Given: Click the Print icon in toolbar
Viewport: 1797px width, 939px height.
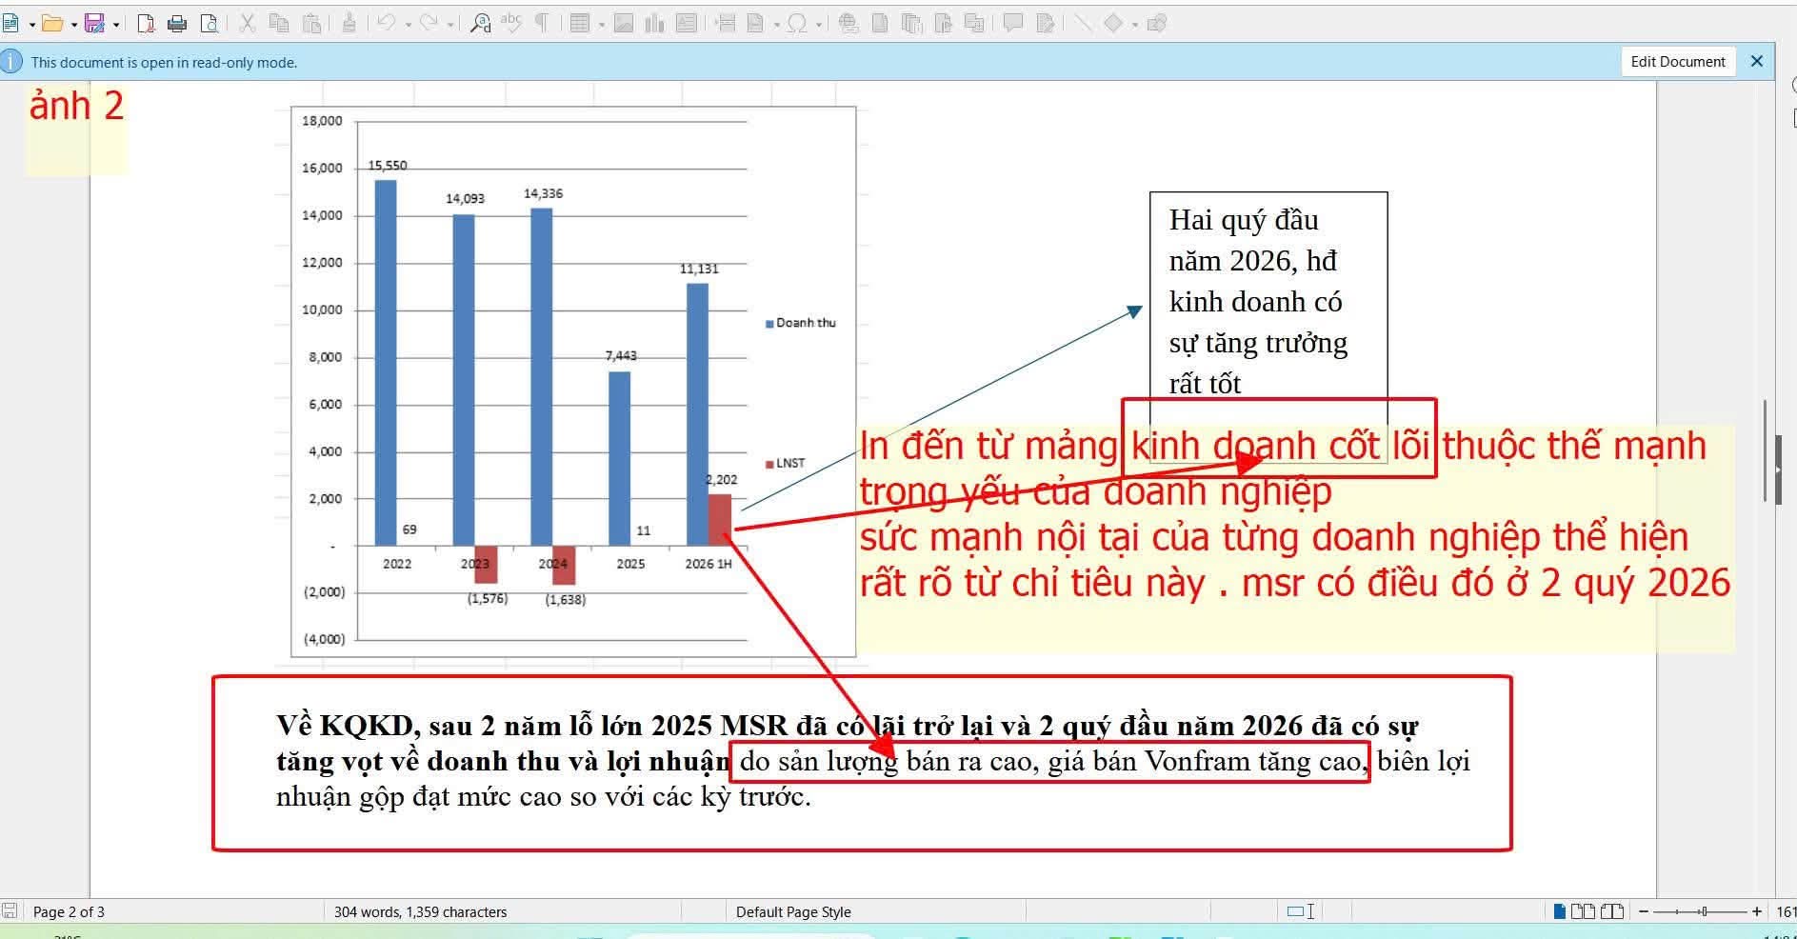Looking at the screenshot, I should 177,24.
